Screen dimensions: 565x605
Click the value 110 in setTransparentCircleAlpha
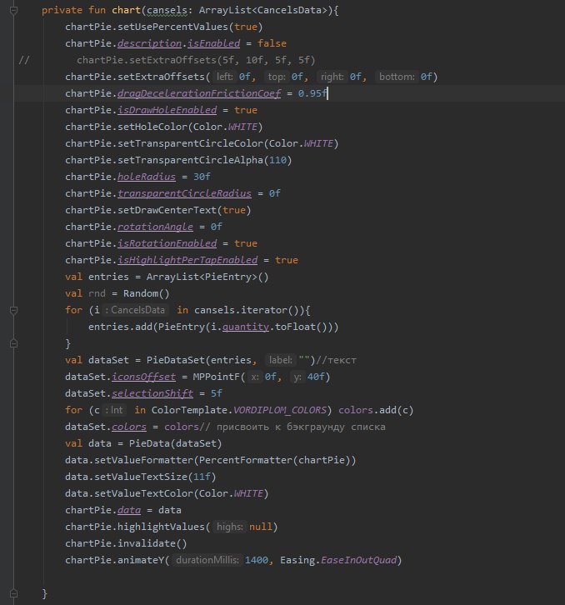pyautogui.click(x=277, y=160)
